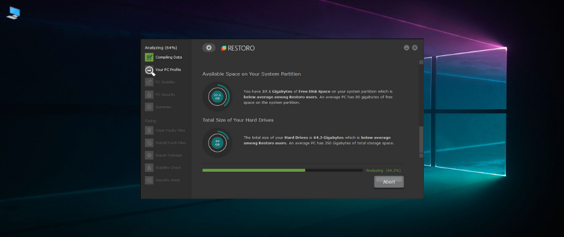Click the scrollbar up arrow

pos(421,62)
